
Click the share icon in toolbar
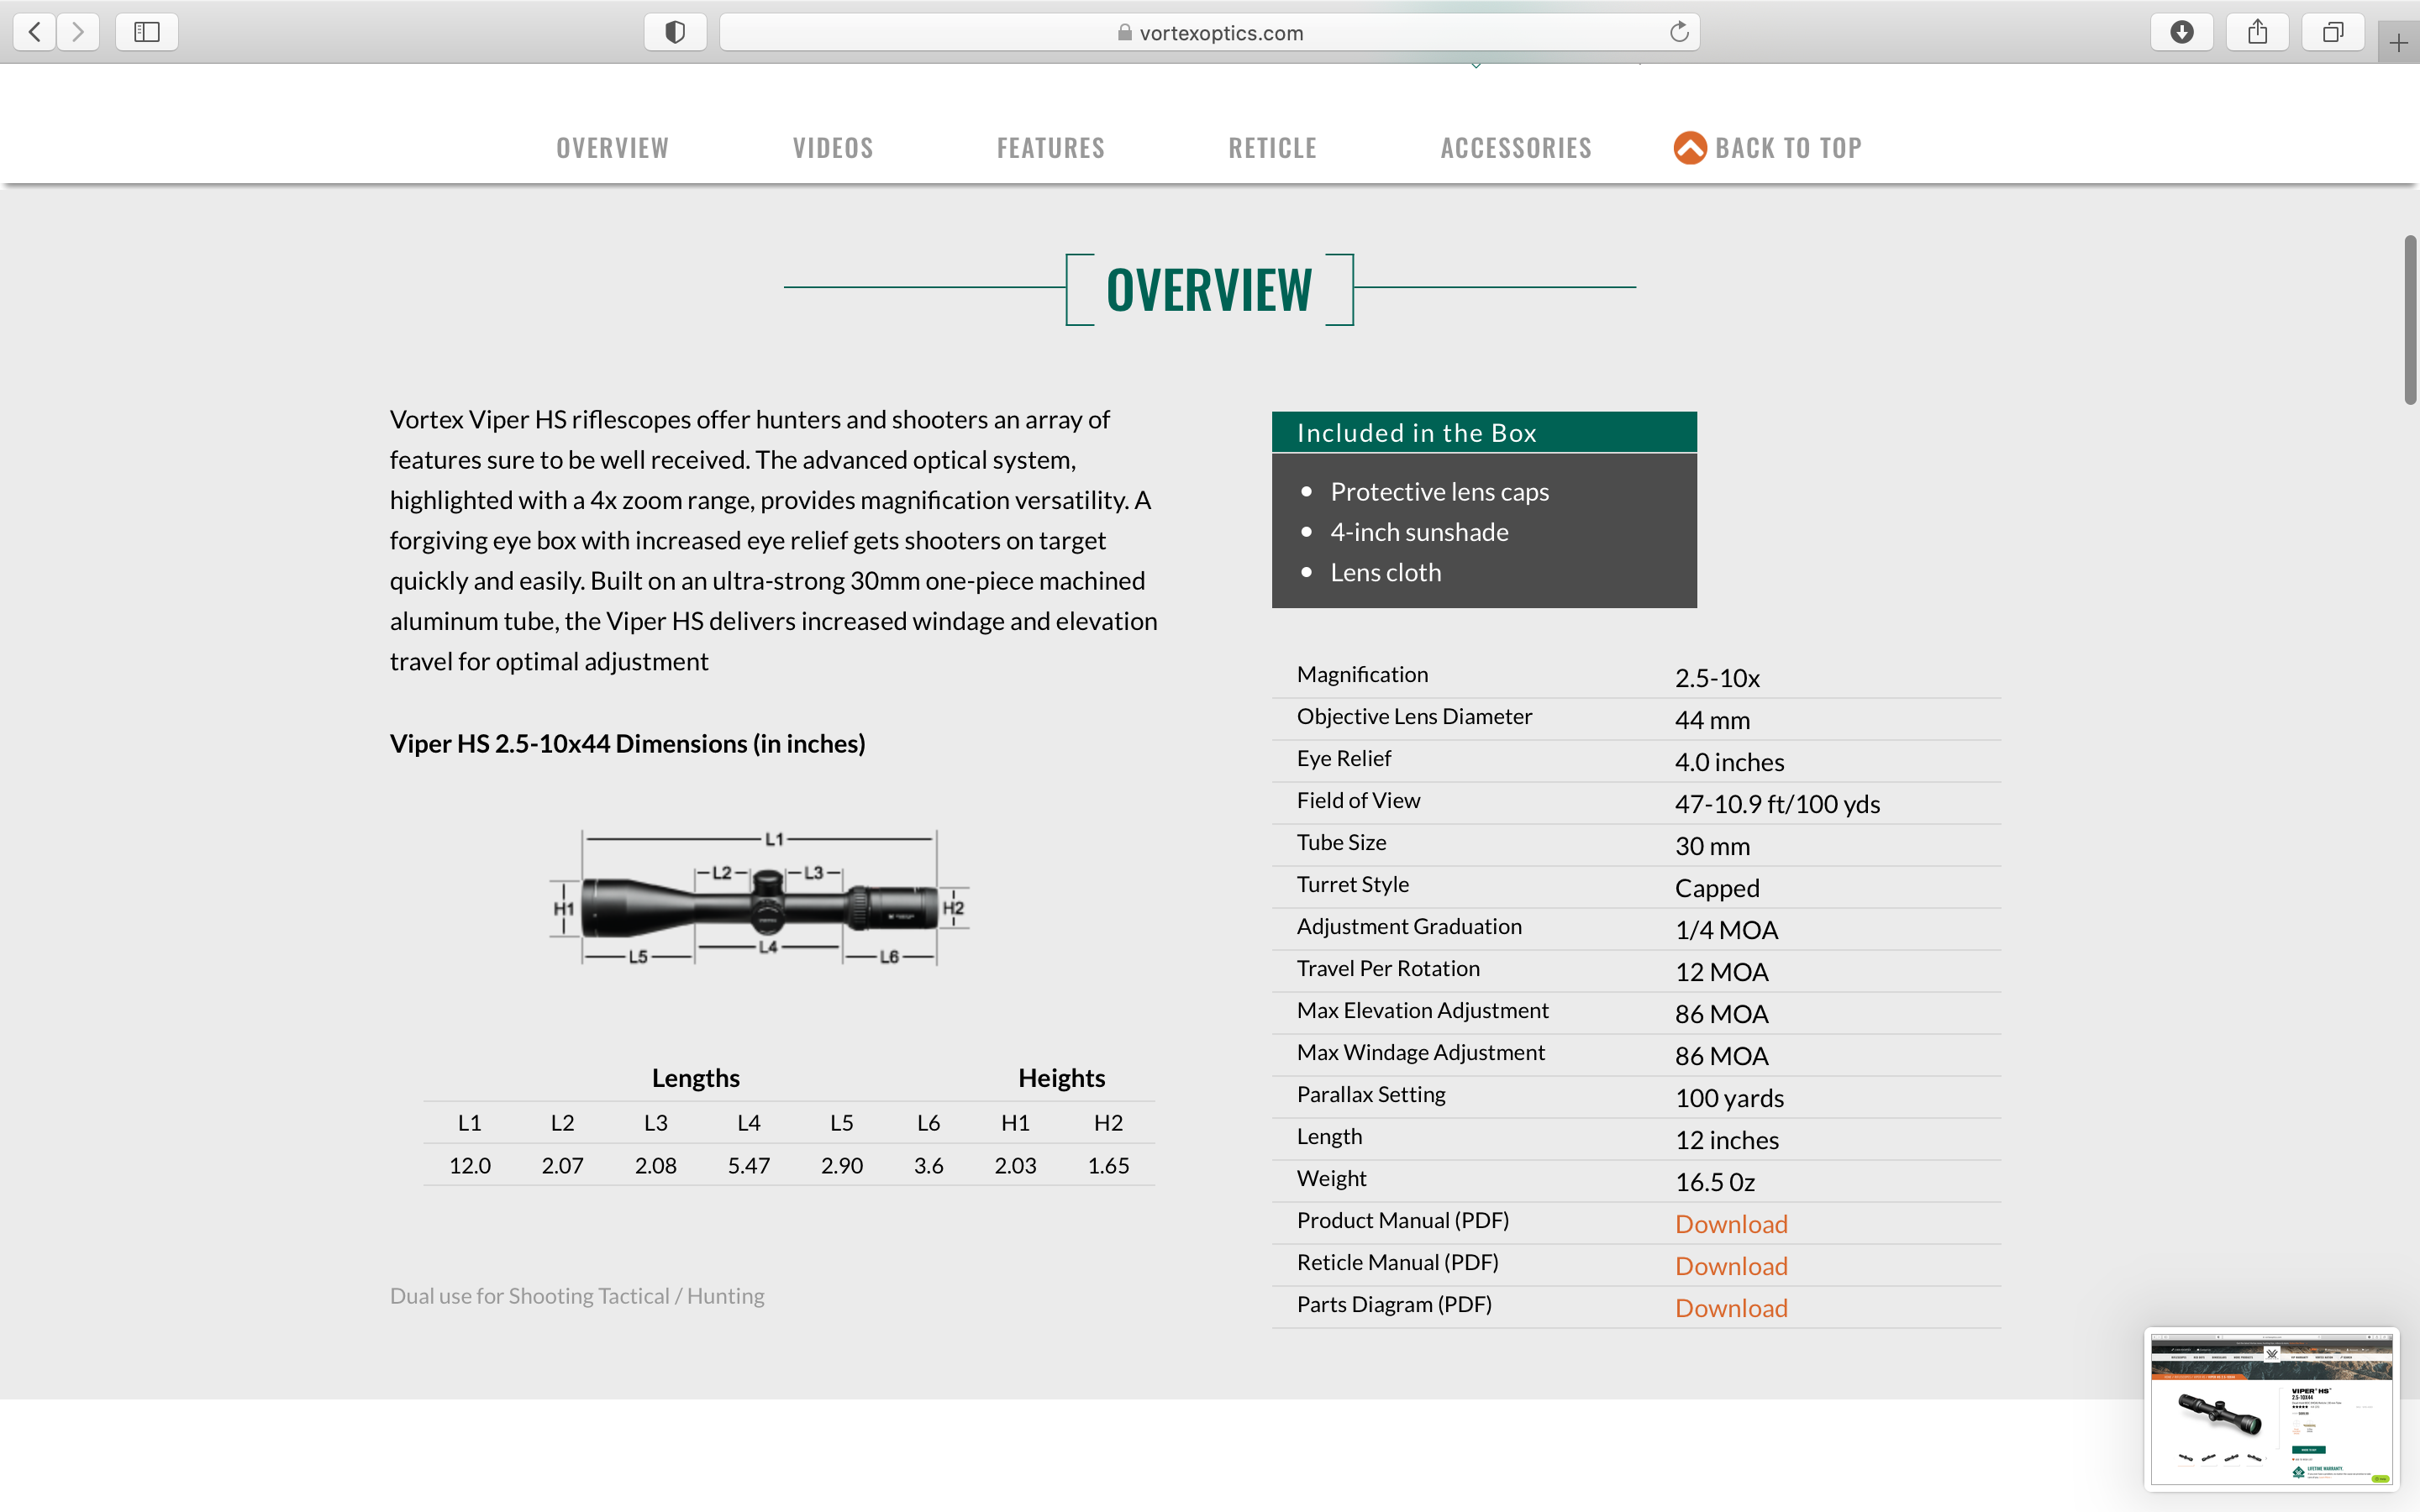2258,32
